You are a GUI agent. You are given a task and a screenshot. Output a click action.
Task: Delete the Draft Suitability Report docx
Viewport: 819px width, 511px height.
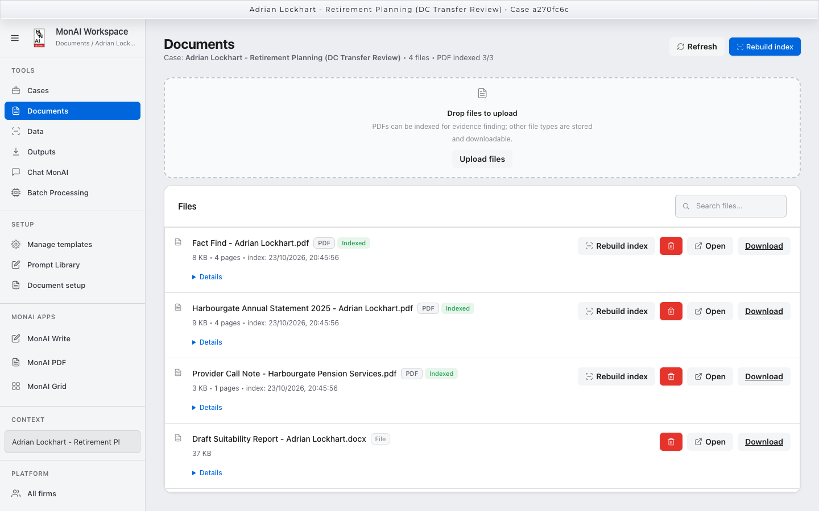(671, 442)
